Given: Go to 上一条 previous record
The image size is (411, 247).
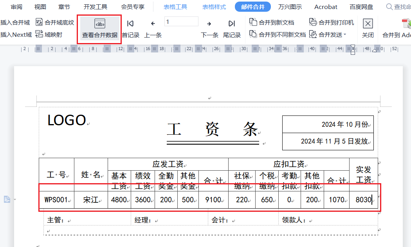Looking at the screenshot, I should [153, 24].
